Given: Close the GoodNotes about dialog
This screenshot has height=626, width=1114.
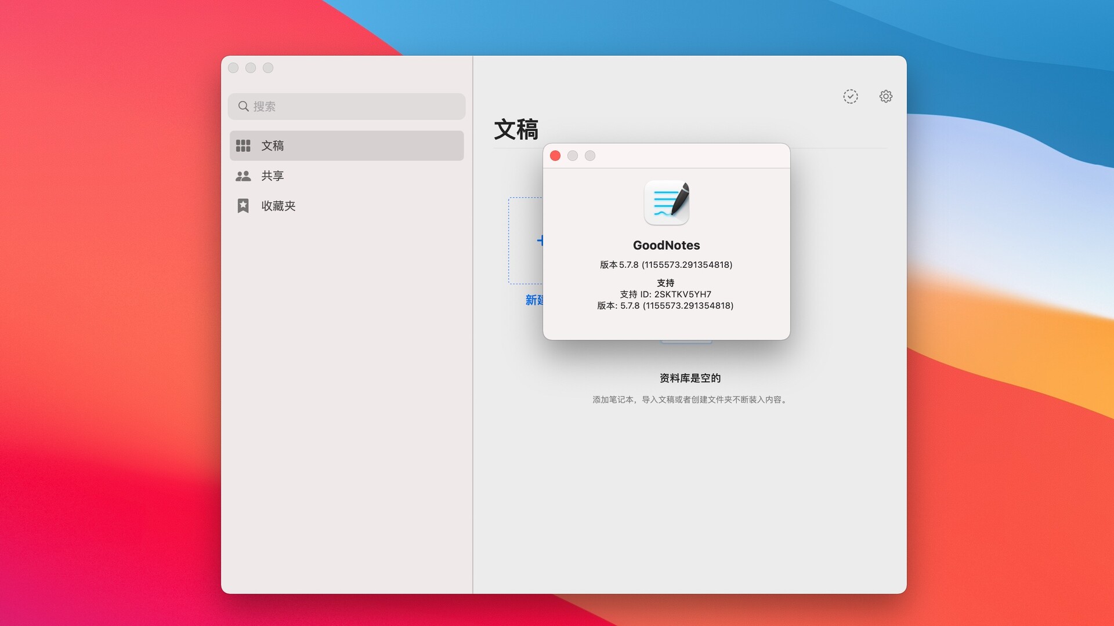Looking at the screenshot, I should [x=555, y=156].
